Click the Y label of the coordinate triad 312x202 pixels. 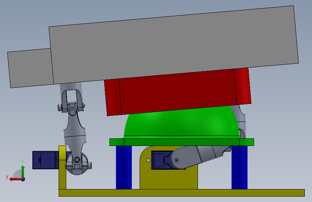point(23,162)
